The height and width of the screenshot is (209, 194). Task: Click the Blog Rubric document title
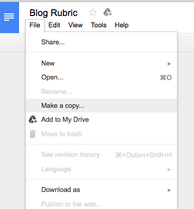point(54,13)
